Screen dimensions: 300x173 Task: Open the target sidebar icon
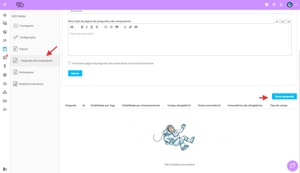5,75
